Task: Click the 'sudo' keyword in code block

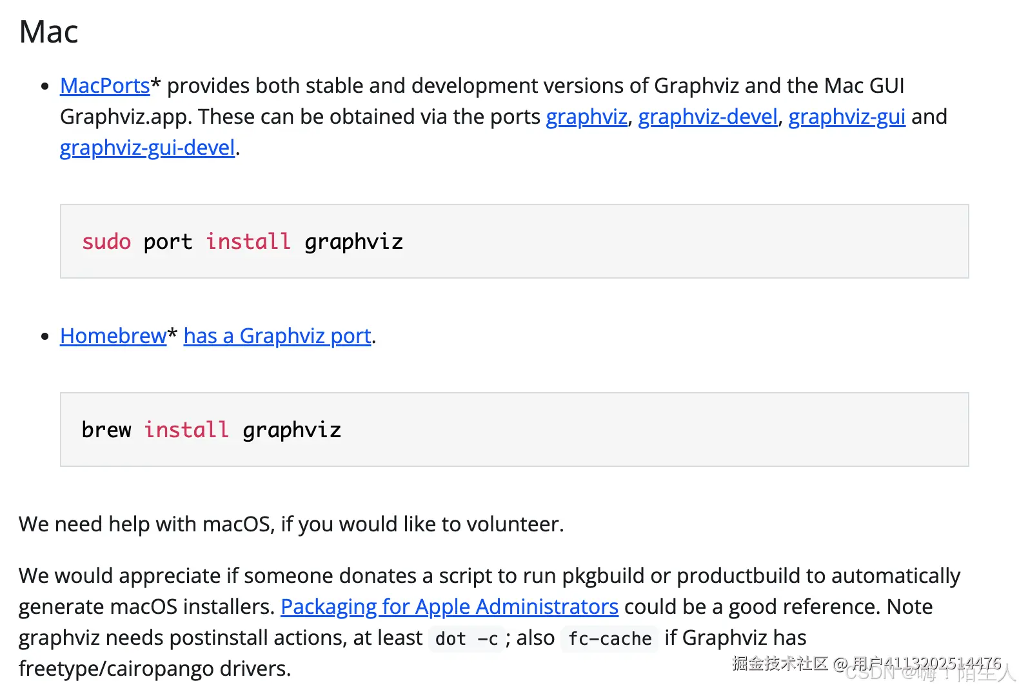Action: click(x=106, y=242)
